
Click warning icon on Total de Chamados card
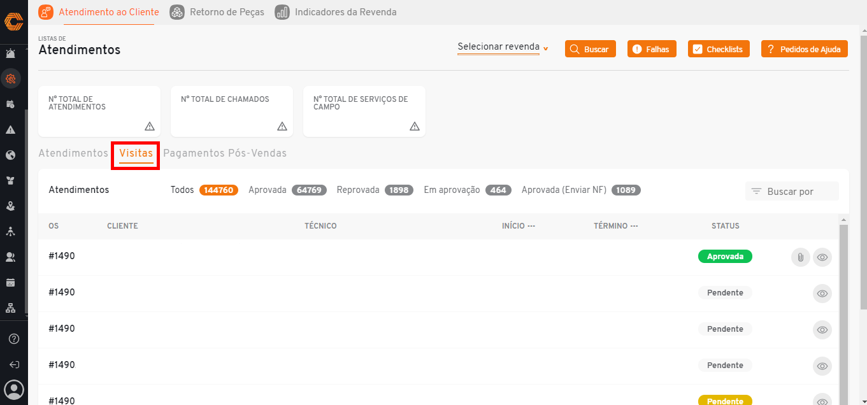click(x=282, y=126)
